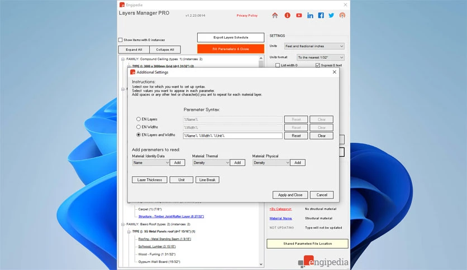This screenshot has height=270, width=467.
Task: Click 'Apply and Close' in Additional Settings
Action: coord(290,195)
